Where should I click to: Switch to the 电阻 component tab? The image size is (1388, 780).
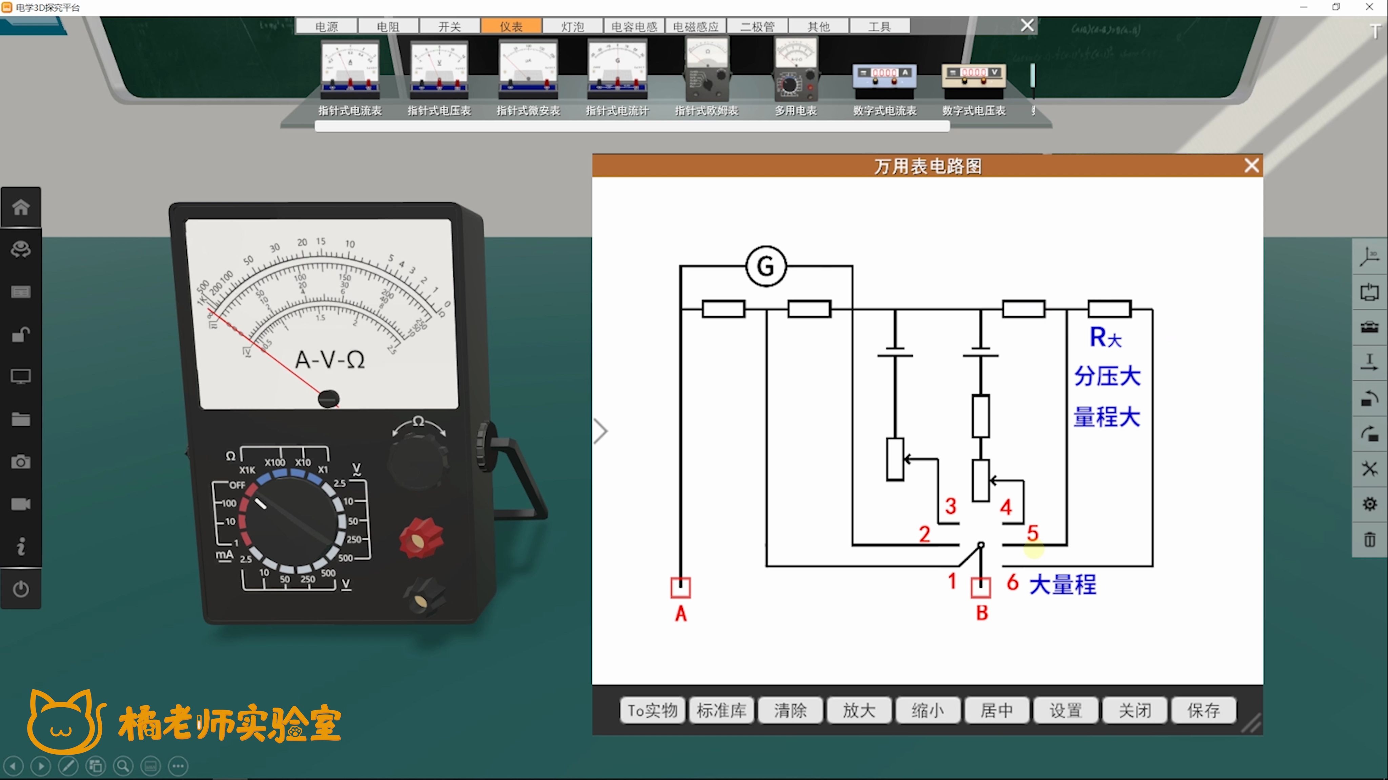[388, 26]
